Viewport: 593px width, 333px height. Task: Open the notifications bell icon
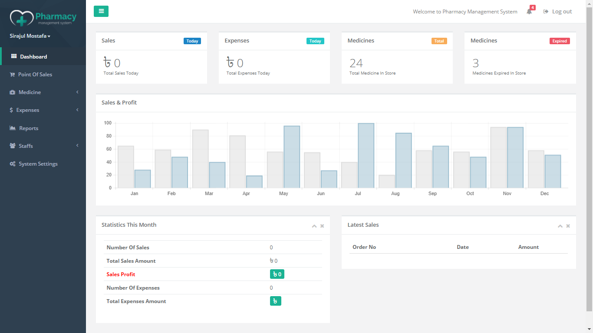pyautogui.click(x=529, y=12)
